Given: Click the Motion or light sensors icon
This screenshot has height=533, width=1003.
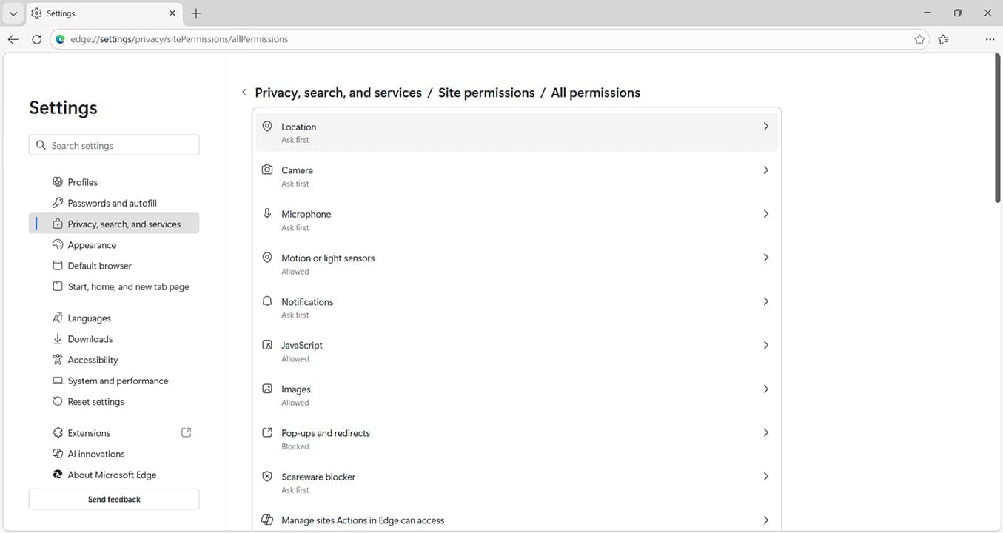Looking at the screenshot, I should [x=267, y=257].
